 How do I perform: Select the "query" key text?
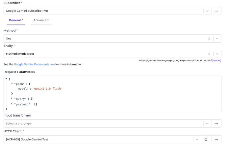20,99
